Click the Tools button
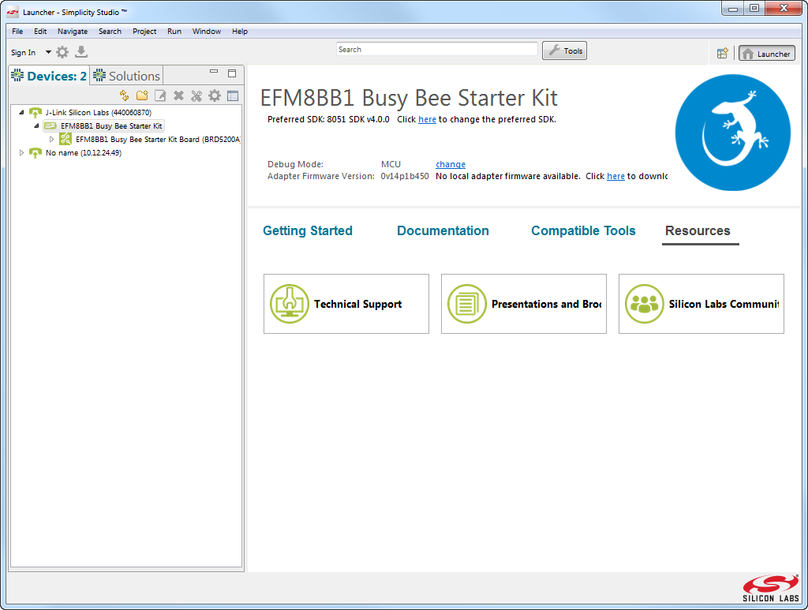The image size is (808, 610). 565,51
